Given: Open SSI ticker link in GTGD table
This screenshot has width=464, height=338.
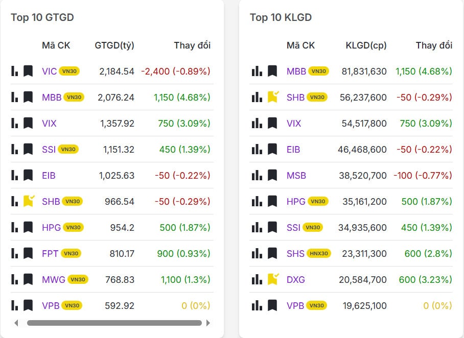Looking at the screenshot, I should (49, 149).
